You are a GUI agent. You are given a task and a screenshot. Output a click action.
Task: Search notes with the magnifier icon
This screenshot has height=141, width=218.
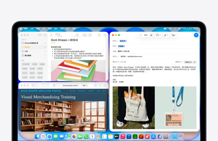click(105, 35)
